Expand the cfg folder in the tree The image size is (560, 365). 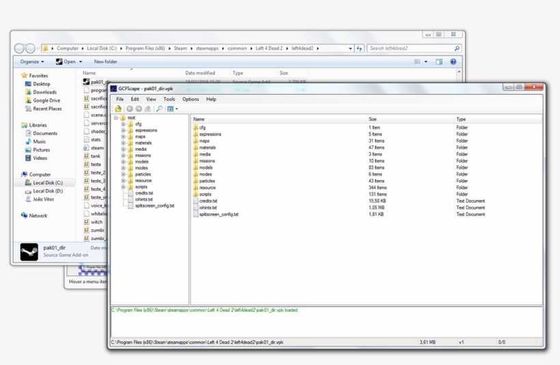[x=123, y=124]
